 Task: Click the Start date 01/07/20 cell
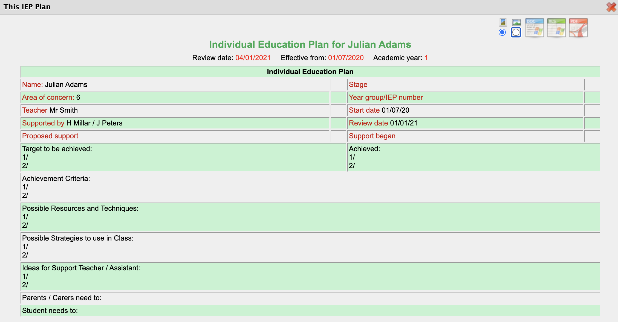point(379,110)
